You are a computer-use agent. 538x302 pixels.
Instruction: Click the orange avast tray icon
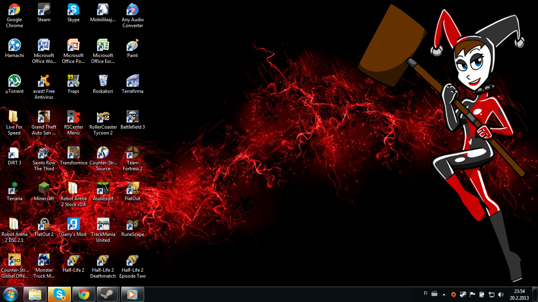[454, 294]
